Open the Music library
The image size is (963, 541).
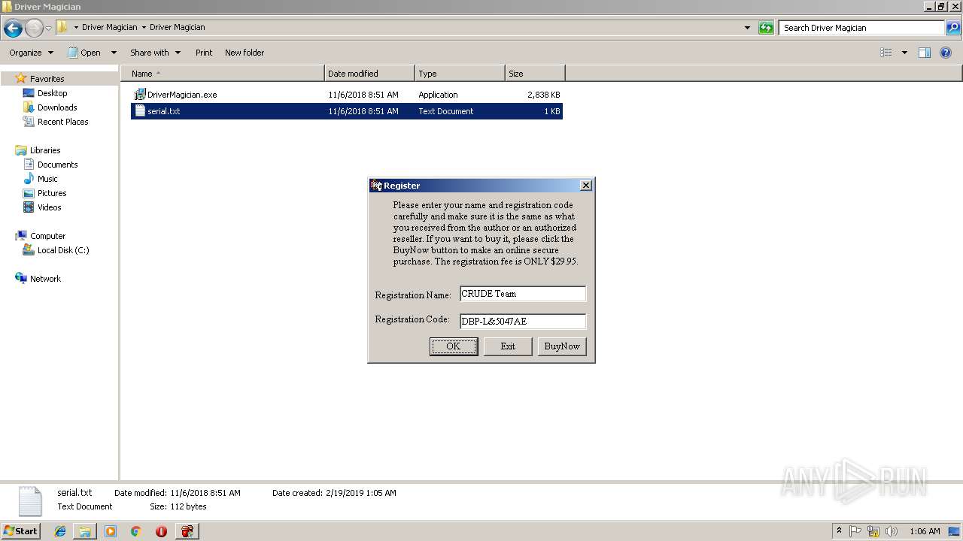point(47,179)
